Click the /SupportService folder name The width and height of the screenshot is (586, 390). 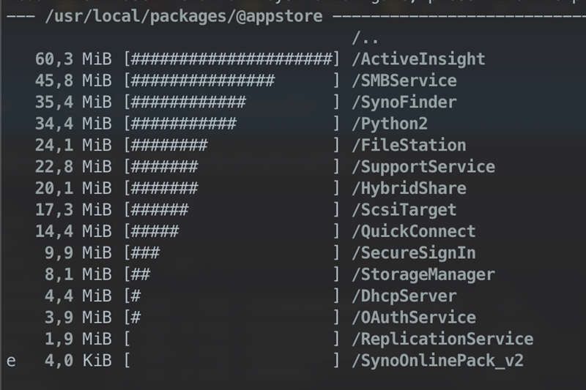coord(423,167)
